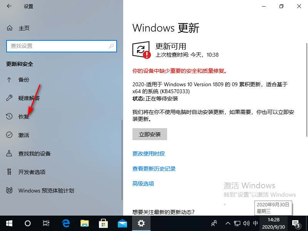This screenshot has height=231, width=308.
Task: Open the 备份 backup section
Action: tap(23, 80)
